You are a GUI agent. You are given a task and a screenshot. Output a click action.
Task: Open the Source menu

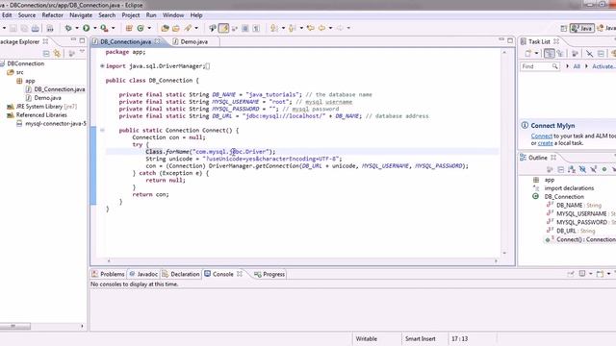click(27, 15)
